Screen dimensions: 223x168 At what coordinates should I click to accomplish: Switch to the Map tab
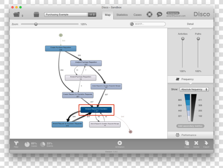[108, 15]
